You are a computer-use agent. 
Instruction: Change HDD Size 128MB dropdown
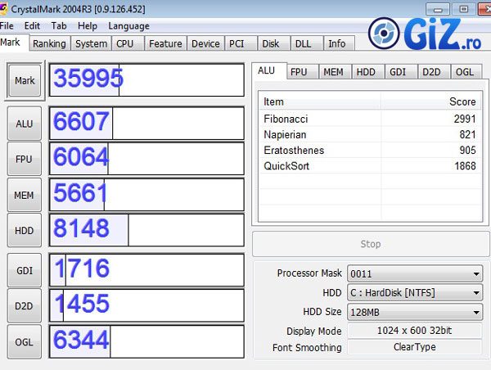pyautogui.click(x=415, y=312)
